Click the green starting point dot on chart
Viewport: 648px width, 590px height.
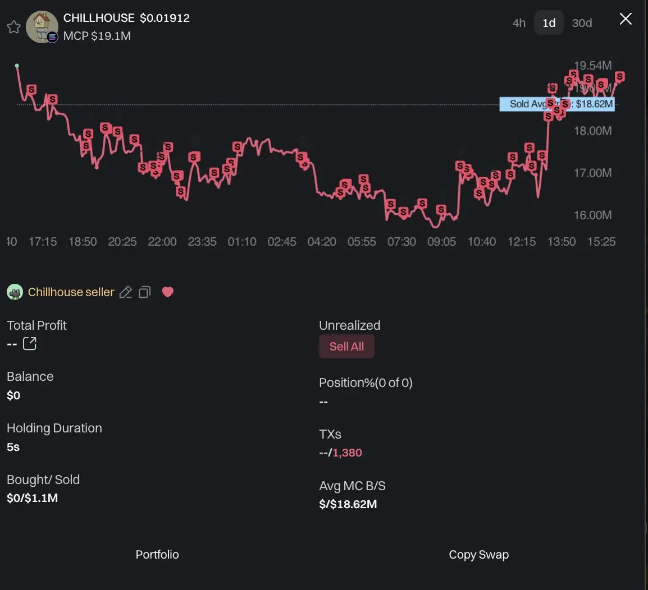(17, 66)
